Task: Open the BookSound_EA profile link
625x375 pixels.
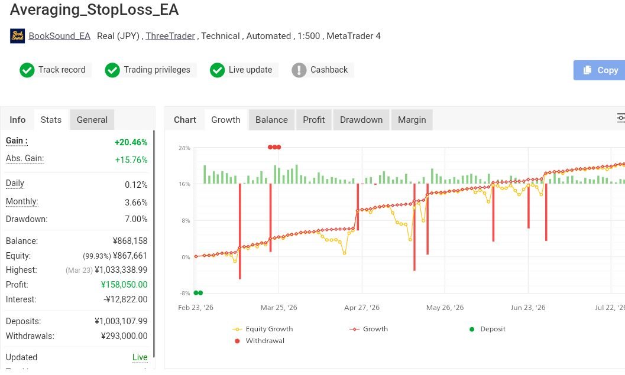Action: tap(59, 36)
